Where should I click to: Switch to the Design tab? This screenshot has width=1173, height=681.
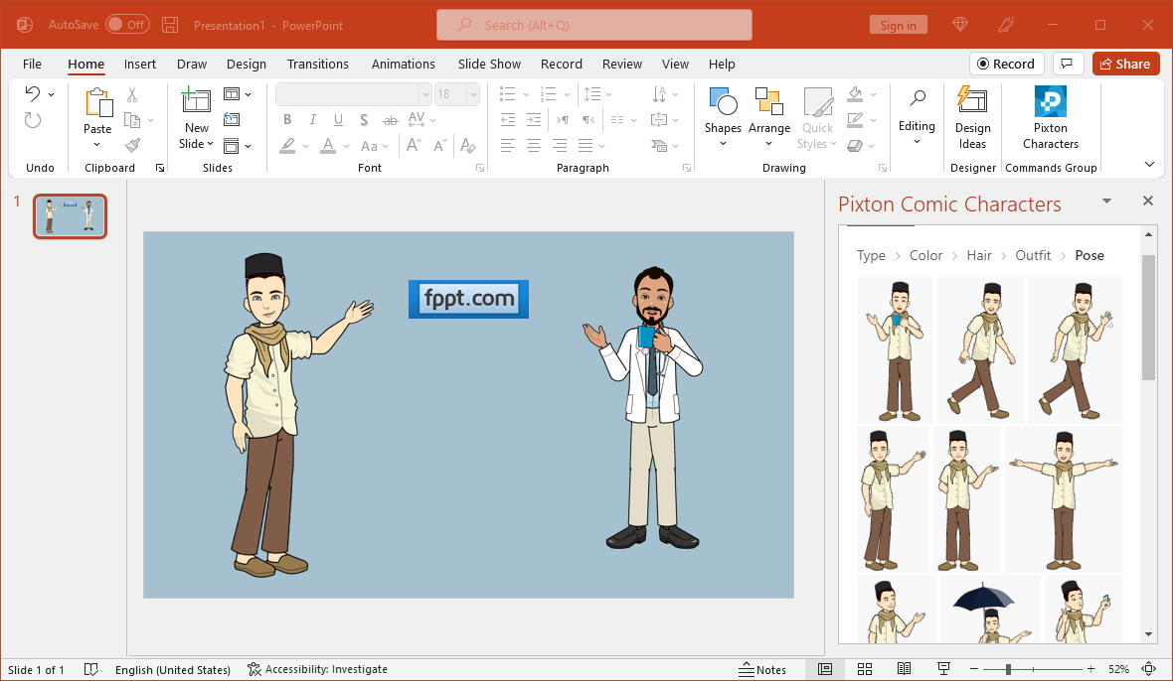[x=247, y=64]
